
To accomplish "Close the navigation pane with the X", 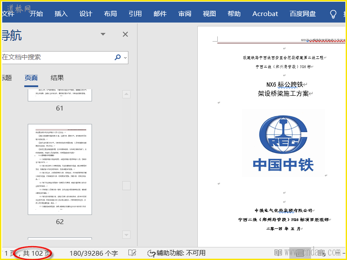I will coord(125,34).
